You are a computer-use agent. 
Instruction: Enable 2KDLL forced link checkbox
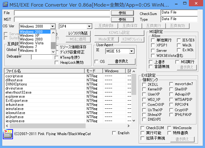tap(144, 85)
